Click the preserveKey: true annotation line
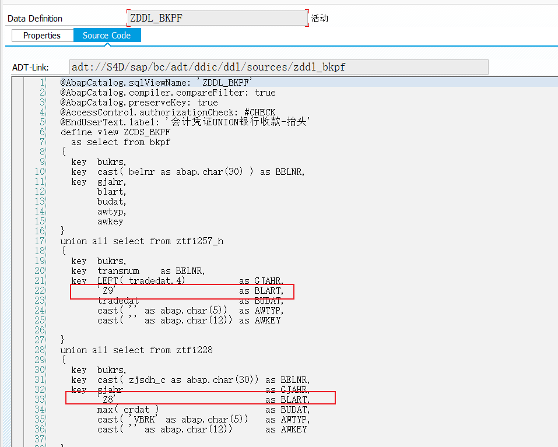Screen dimensions: 558x447 (x=139, y=103)
